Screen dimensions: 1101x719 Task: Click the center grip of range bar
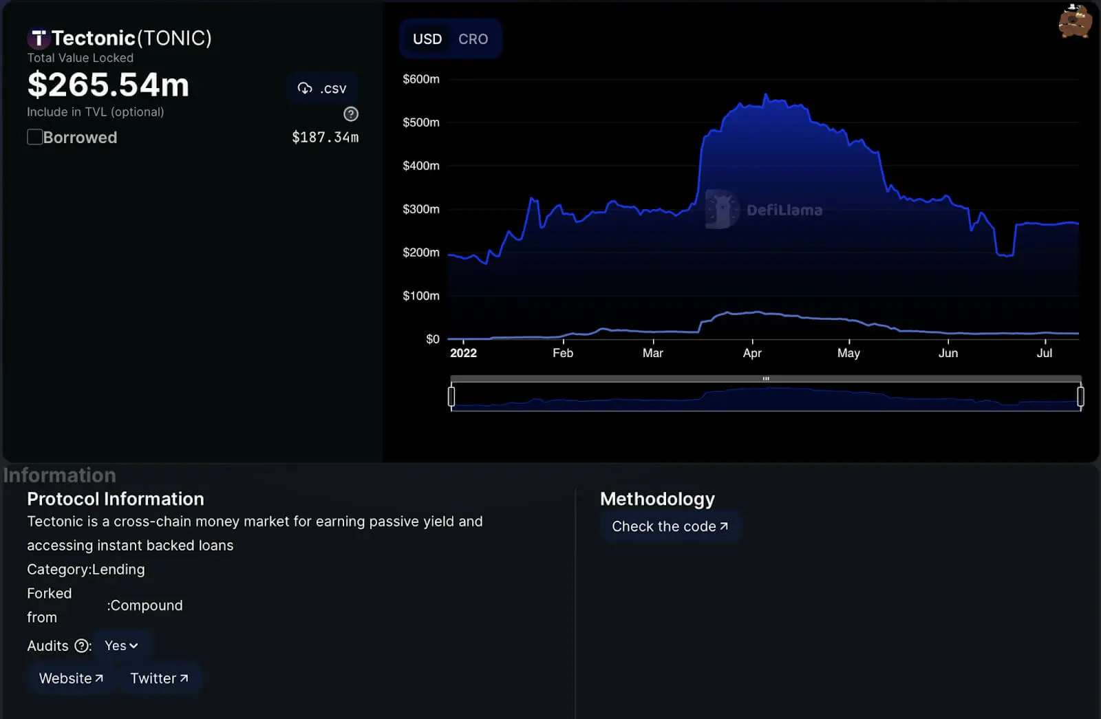(x=766, y=378)
